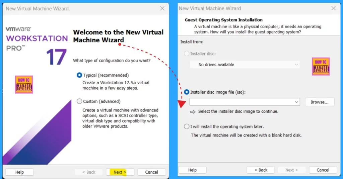Click 'Create a Workstation 17.5.x virtual' description
Image resolution: width=343 pixels, height=179 pixels.
click(116, 85)
